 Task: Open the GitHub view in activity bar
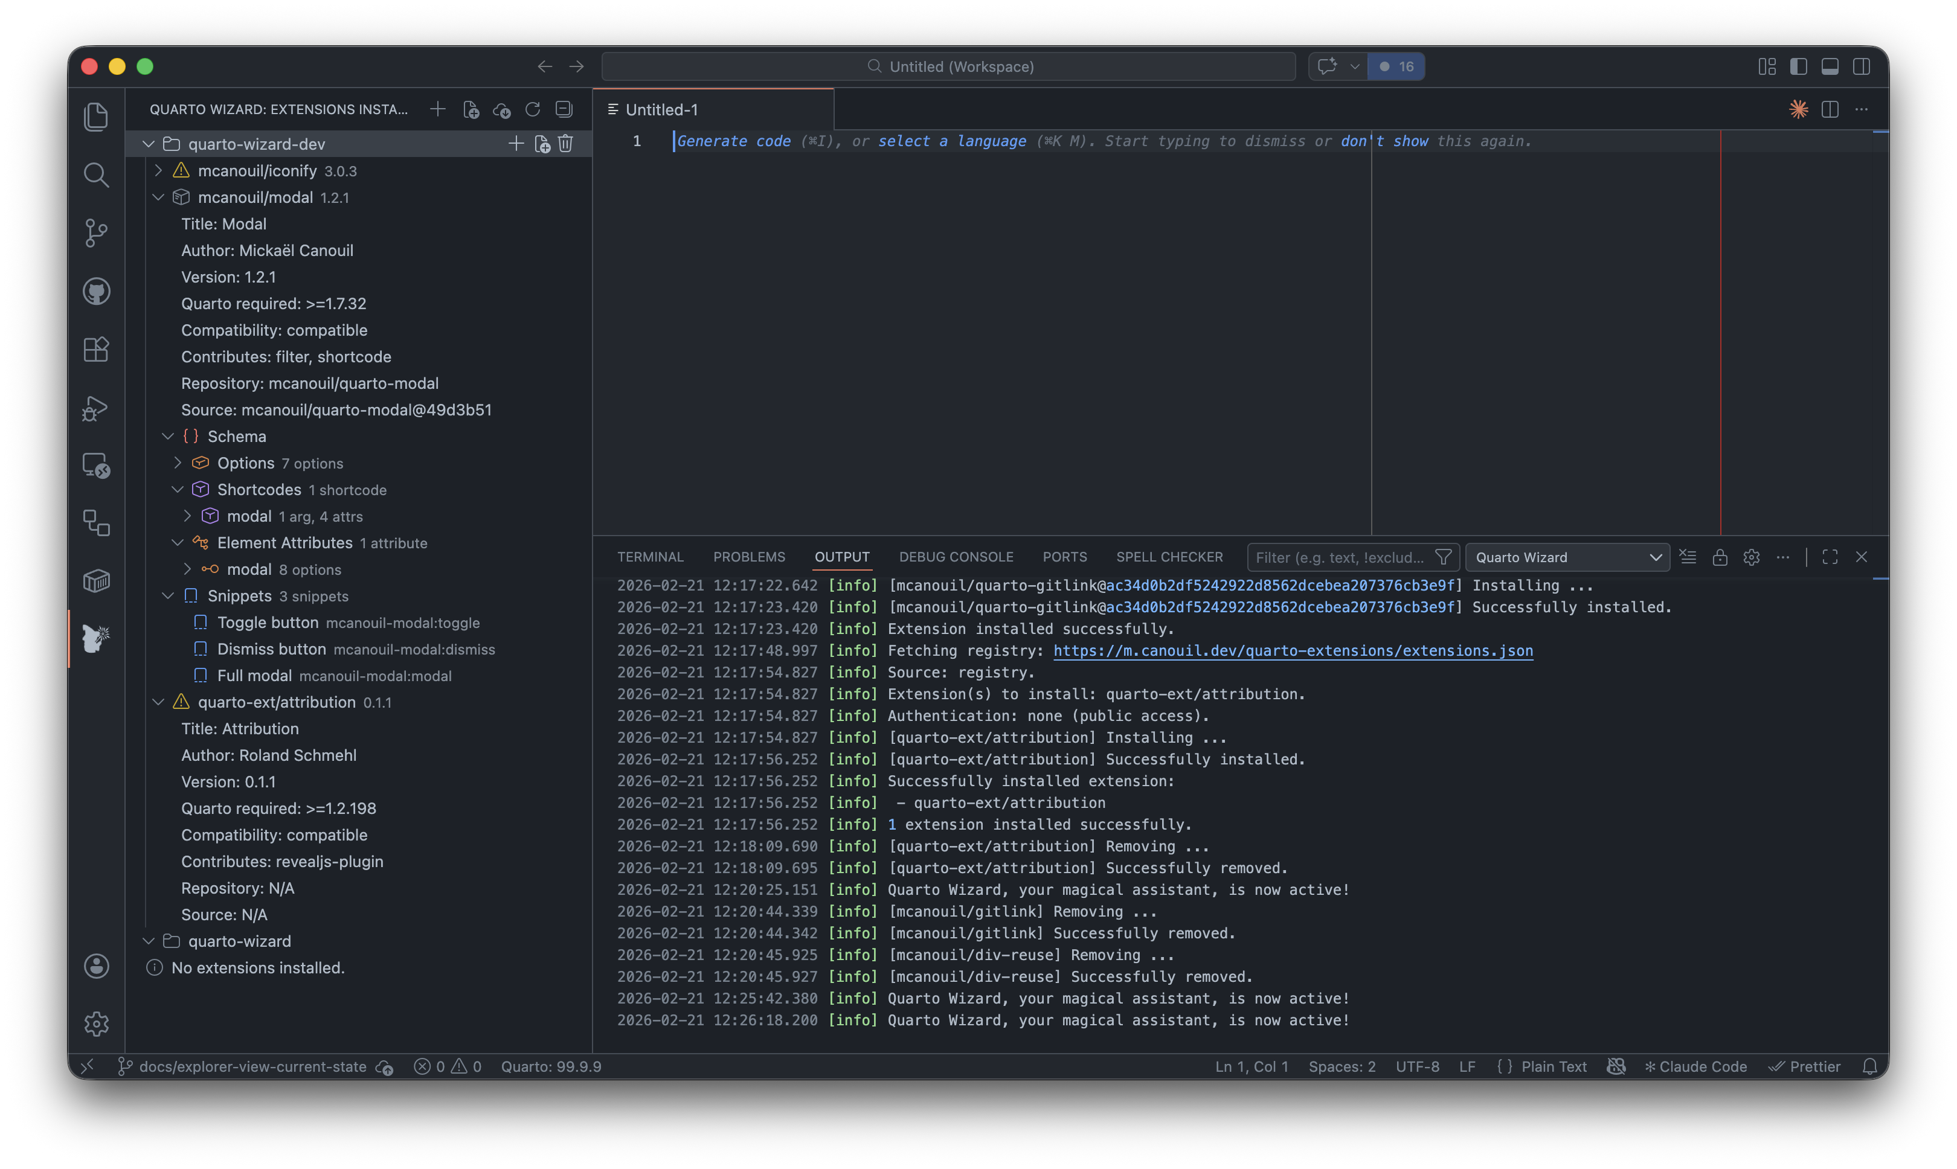(96, 292)
